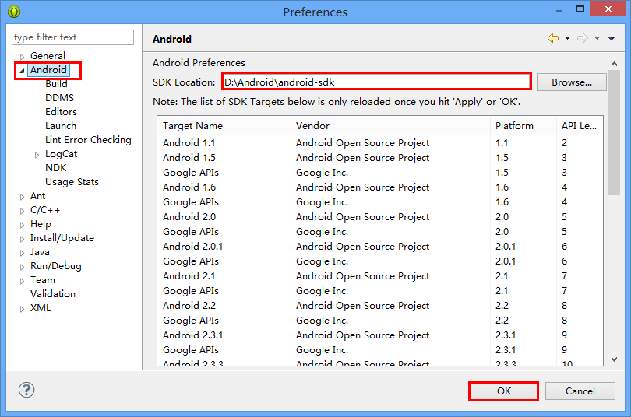
Task: Click the Cancel button
Action: pos(580,391)
